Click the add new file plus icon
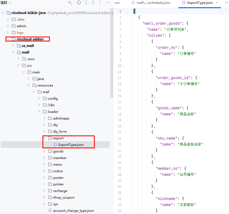The height and width of the screenshot is (214, 229). coord(70,3)
